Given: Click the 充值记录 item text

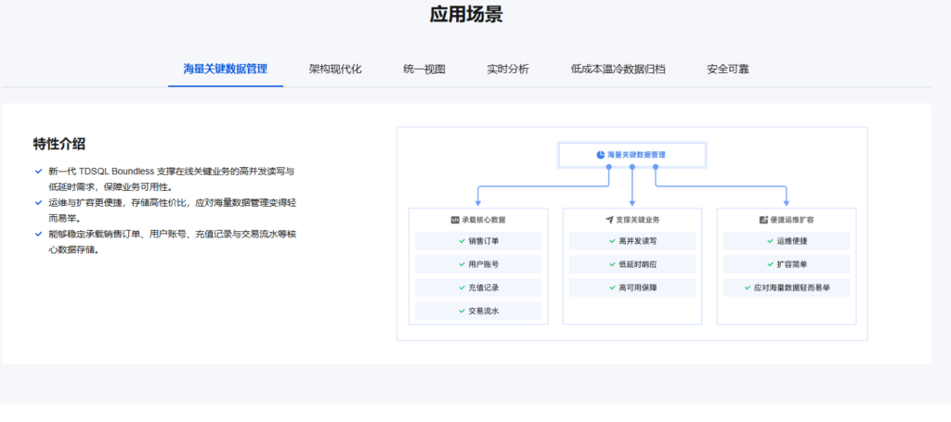Looking at the screenshot, I should [x=483, y=288].
